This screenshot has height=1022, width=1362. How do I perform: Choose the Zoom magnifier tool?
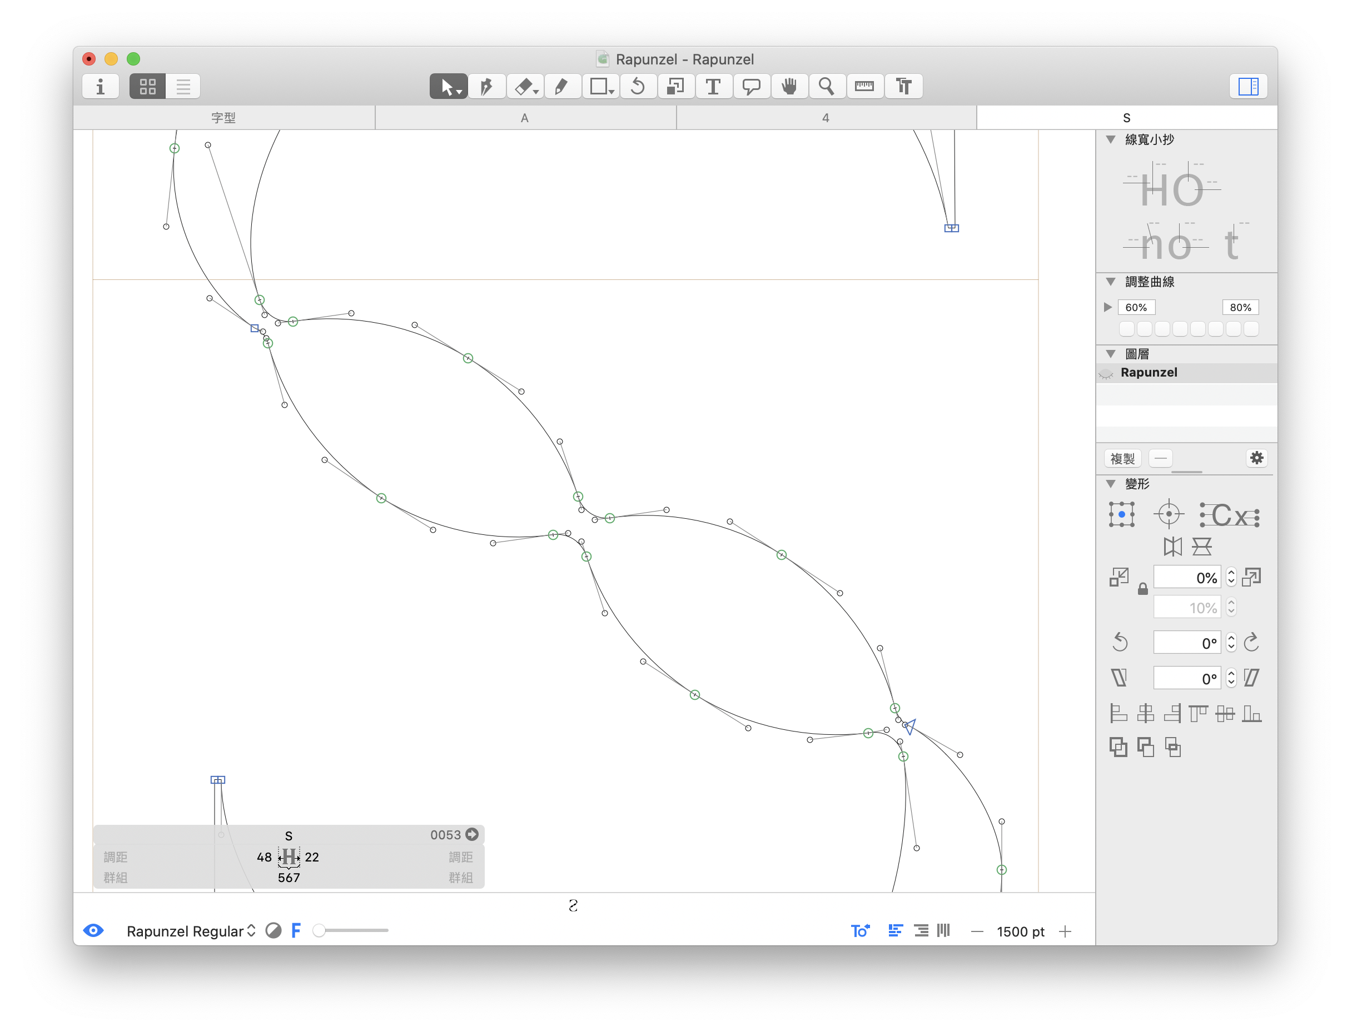(826, 87)
